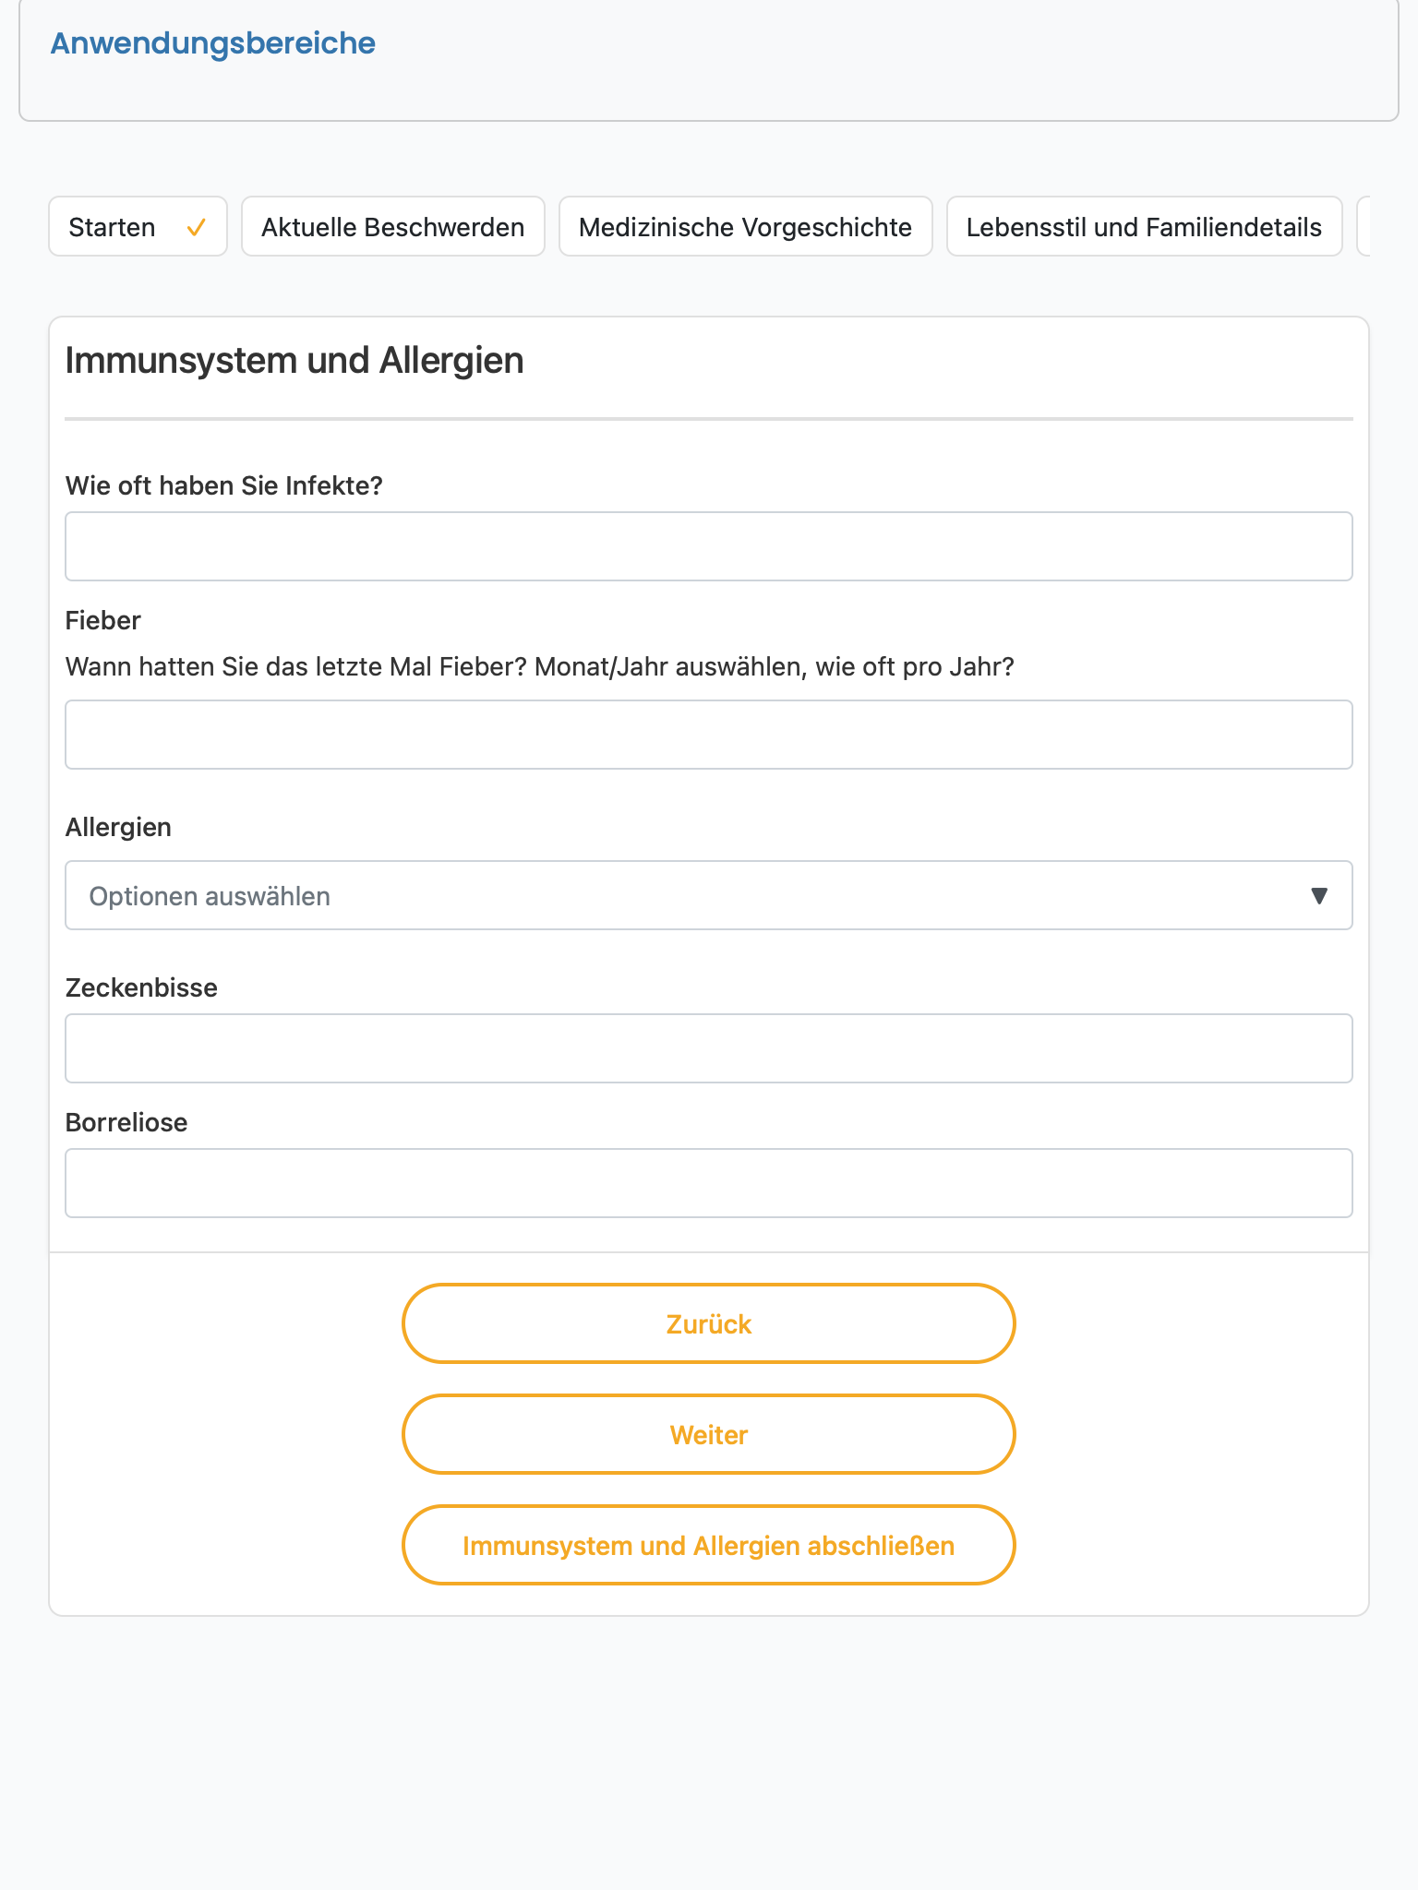This screenshot has width=1418, height=1890.
Task: Click the 'Zeckenbisse' field label
Action: pos(141,987)
